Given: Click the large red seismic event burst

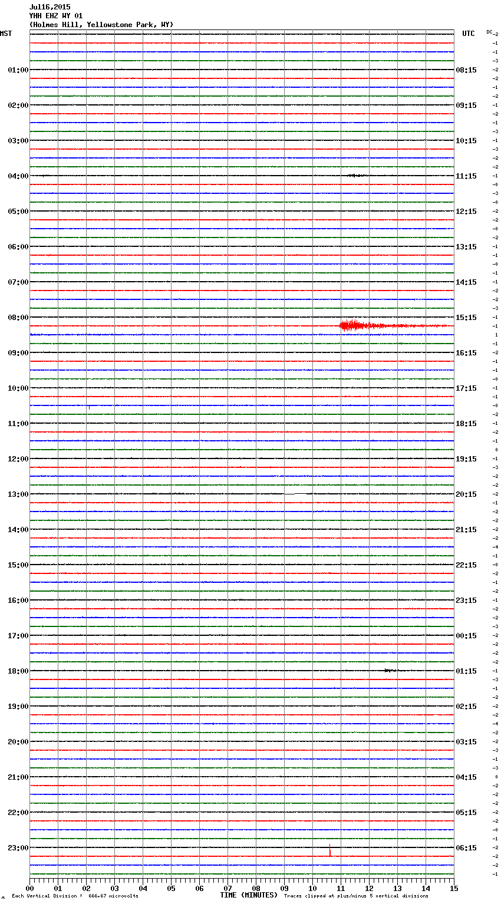Looking at the screenshot, I should tap(352, 325).
